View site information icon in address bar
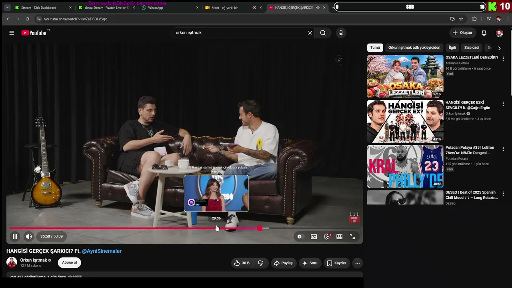Viewport: 512px width, 288px height. [x=38, y=19]
